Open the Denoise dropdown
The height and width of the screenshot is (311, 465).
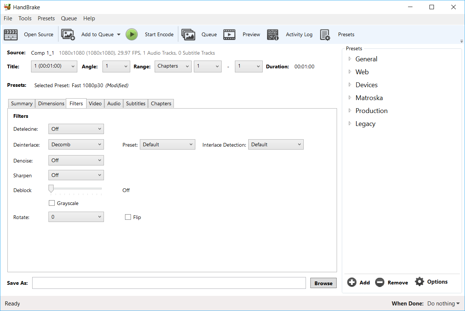click(x=76, y=160)
